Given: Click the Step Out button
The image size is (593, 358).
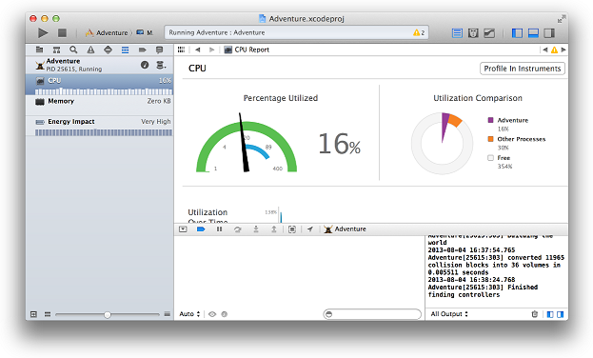Looking at the screenshot, I should 274,229.
